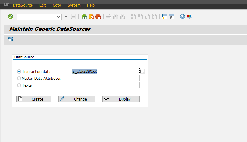
Task: Collapse the command field with double chevron
Action: pos(66,17)
